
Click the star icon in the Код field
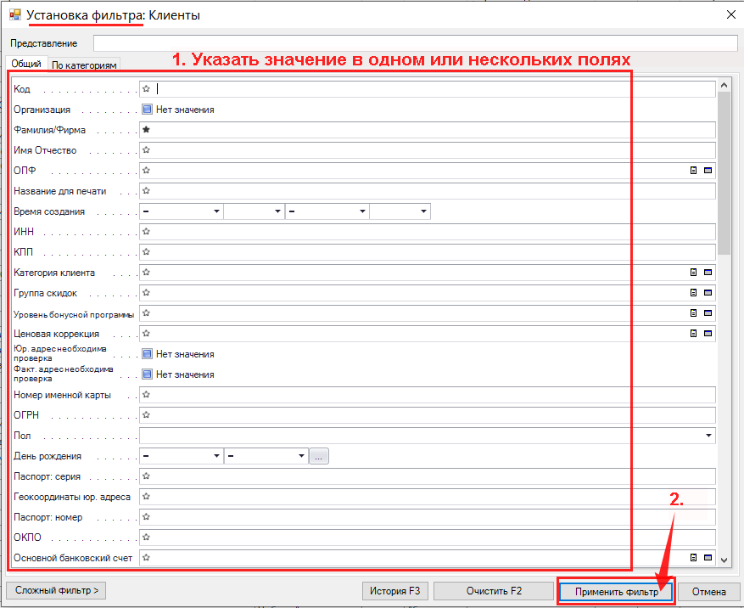point(146,89)
